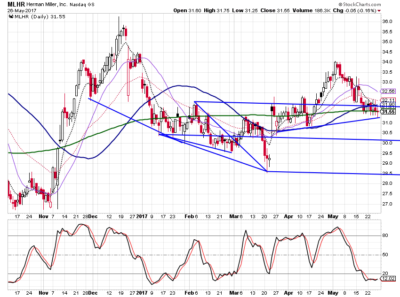
Task: Click the 20 level label on the stochastic scale
Action: [385, 274]
